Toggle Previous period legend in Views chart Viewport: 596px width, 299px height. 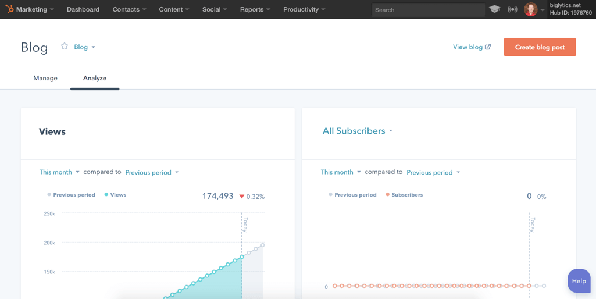[x=71, y=195]
